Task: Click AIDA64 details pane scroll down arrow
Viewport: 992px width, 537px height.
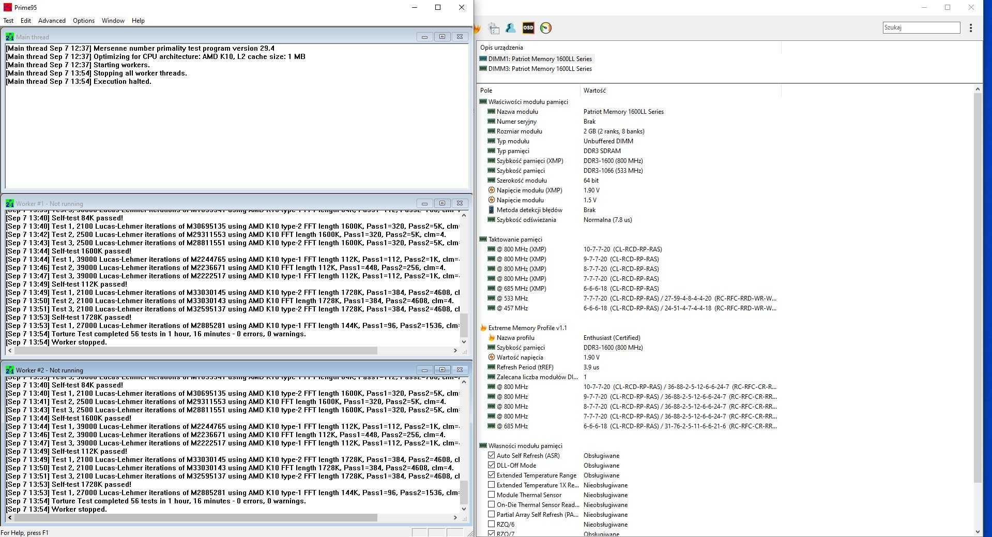Action: click(977, 531)
